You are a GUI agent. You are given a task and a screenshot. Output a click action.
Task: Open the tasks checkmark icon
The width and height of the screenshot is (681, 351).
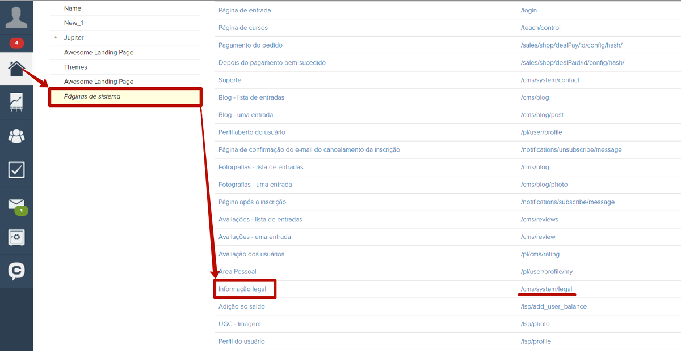(16, 169)
